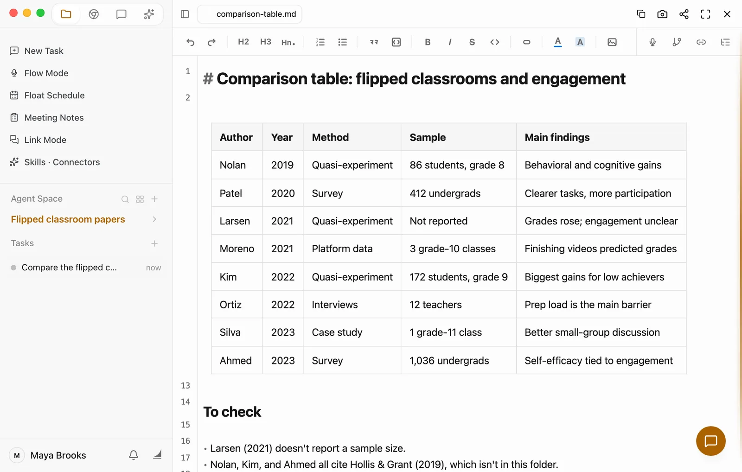Switch to the folder files tab
The image size is (742, 472).
coord(66,14)
